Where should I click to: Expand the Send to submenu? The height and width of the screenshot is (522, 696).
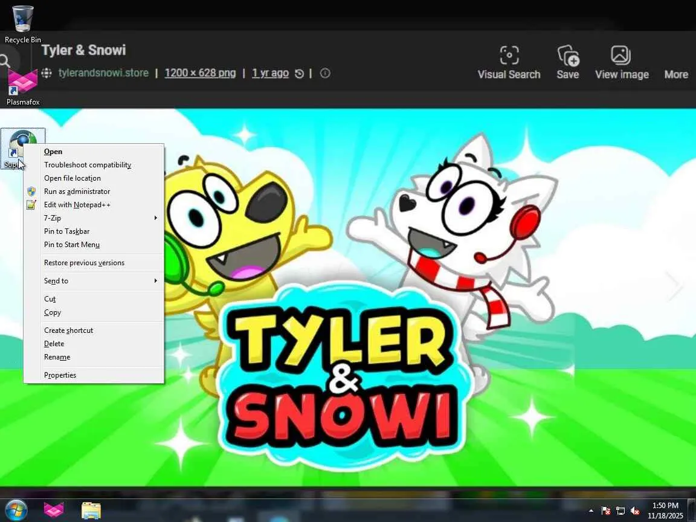pos(94,280)
